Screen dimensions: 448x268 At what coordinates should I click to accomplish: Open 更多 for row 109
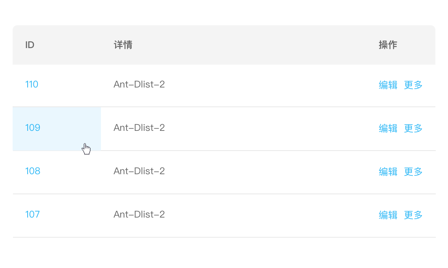click(413, 128)
